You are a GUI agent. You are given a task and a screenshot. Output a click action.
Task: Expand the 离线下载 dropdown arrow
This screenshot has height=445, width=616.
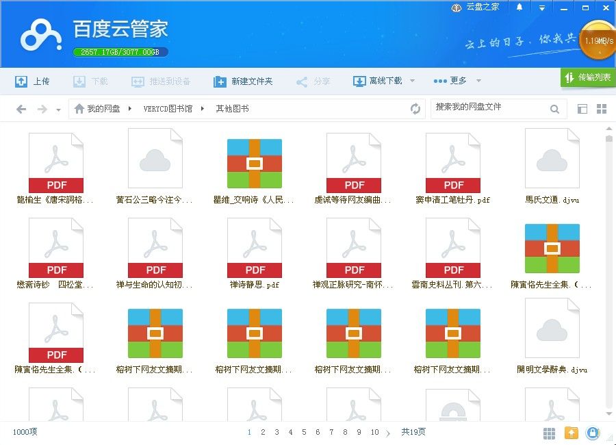pyautogui.click(x=412, y=81)
